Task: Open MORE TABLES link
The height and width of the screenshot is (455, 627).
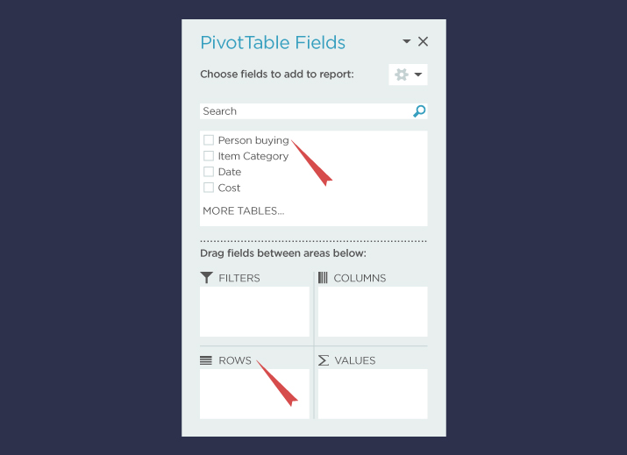Action: (244, 211)
